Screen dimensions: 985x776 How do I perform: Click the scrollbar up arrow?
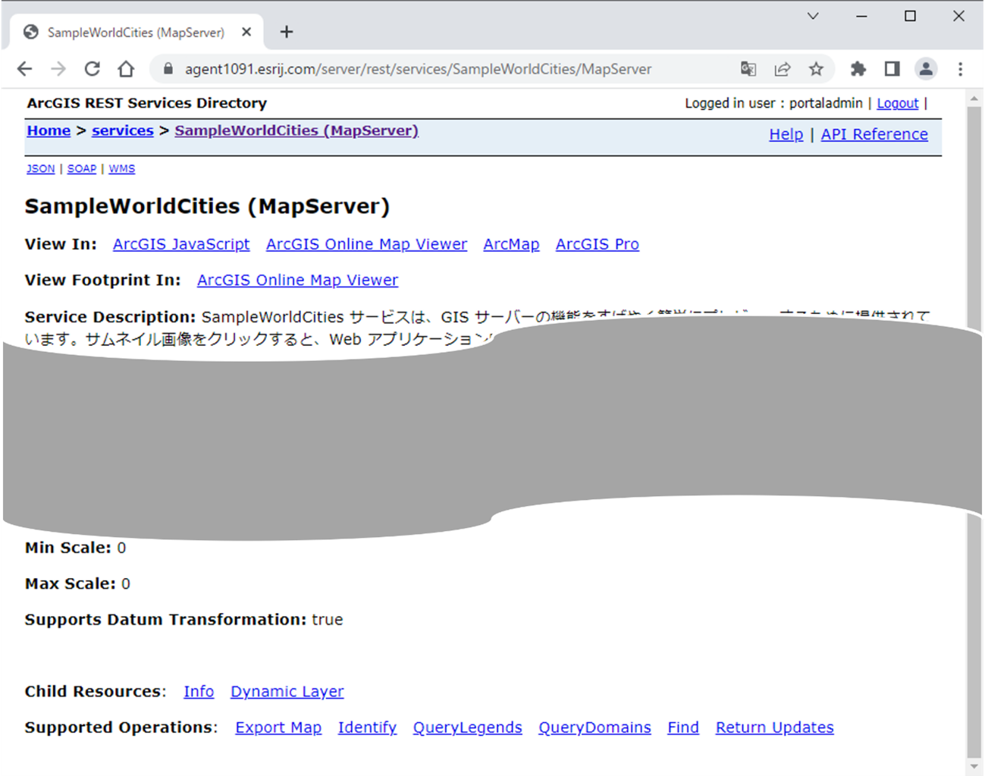(974, 99)
